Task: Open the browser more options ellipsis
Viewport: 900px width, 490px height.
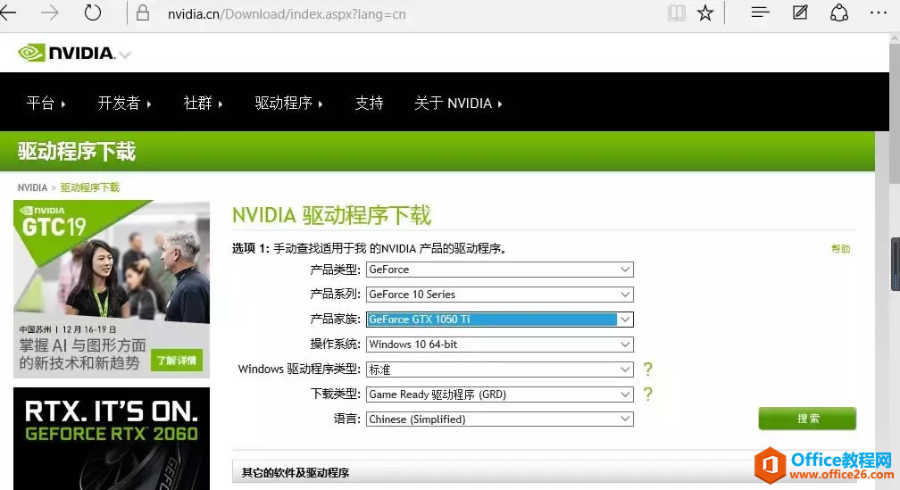Action: (879, 12)
